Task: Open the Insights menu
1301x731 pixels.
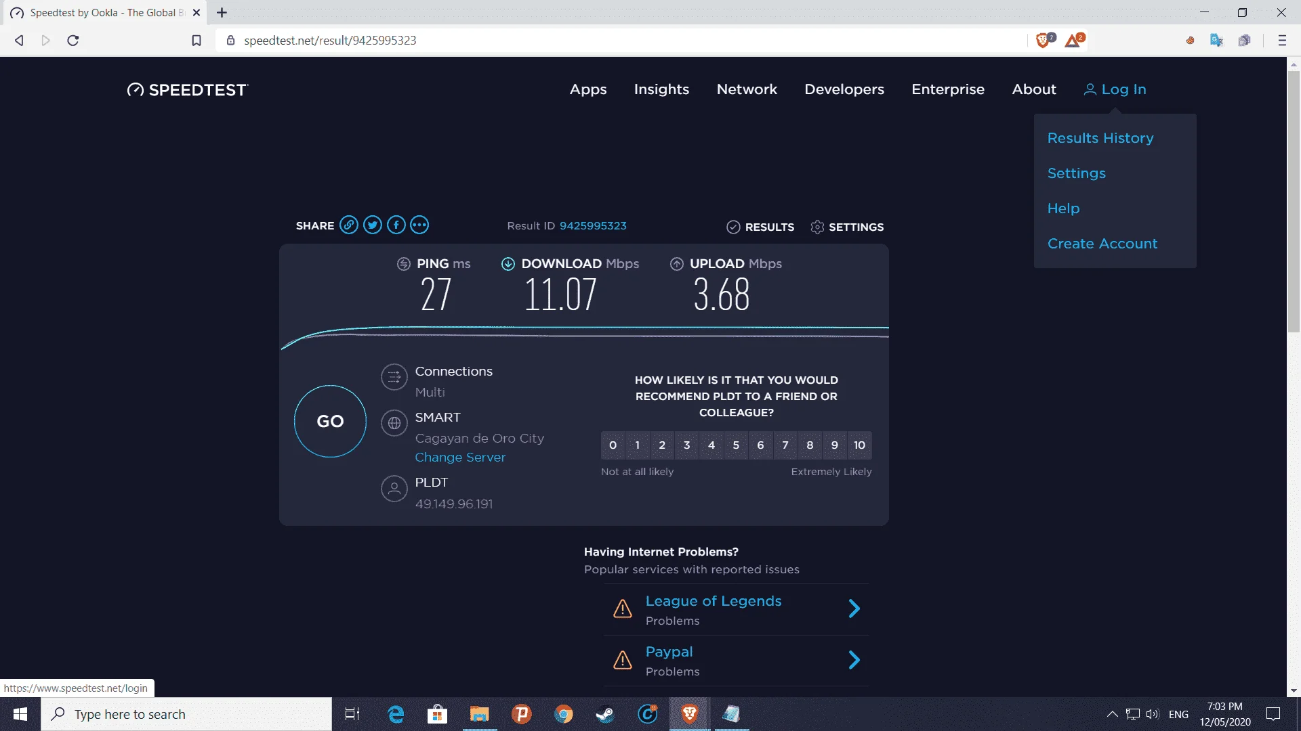Action: point(661,89)
